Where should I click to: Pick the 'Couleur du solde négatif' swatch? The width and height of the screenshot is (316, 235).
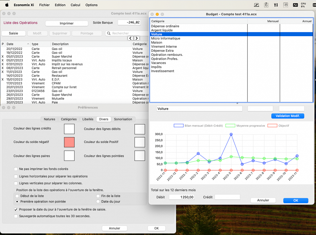point(69,142)
